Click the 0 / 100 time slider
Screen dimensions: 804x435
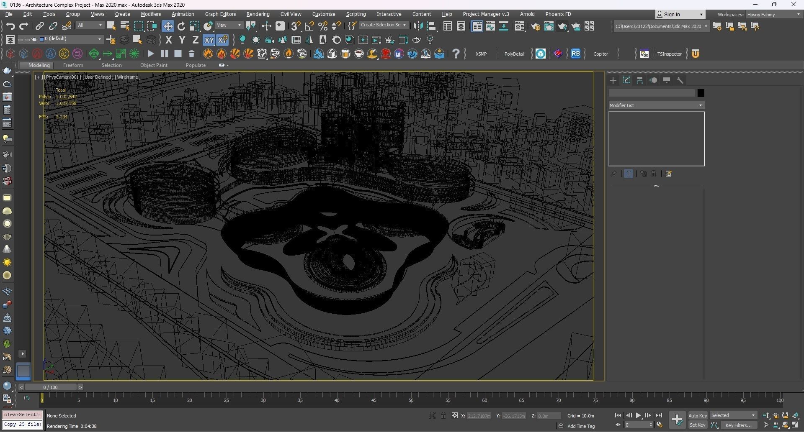[51, 387]
